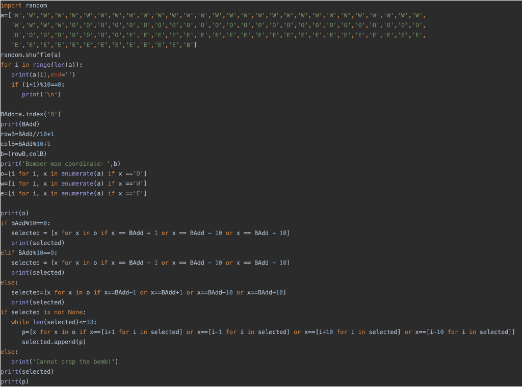Click the final print(p) line
The width and height of the screenshot is (522, 387).
click(15, 381)
